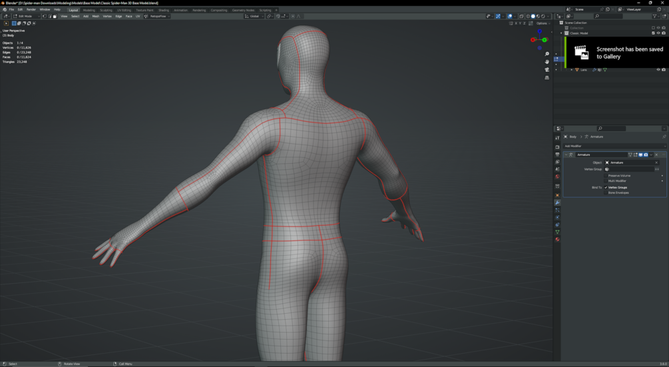Screen dimensions: 669x367
Task: Select face select mode icon
Action: pos(55,16)
